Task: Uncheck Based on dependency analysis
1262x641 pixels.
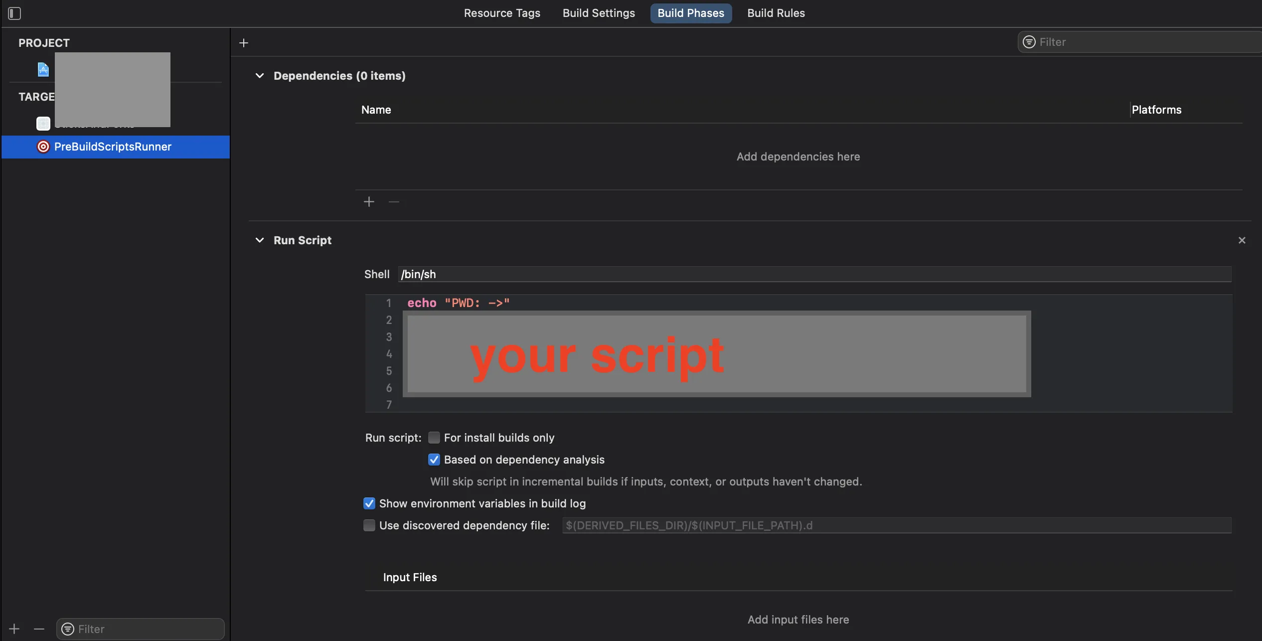Action: (x=434, y=460)
